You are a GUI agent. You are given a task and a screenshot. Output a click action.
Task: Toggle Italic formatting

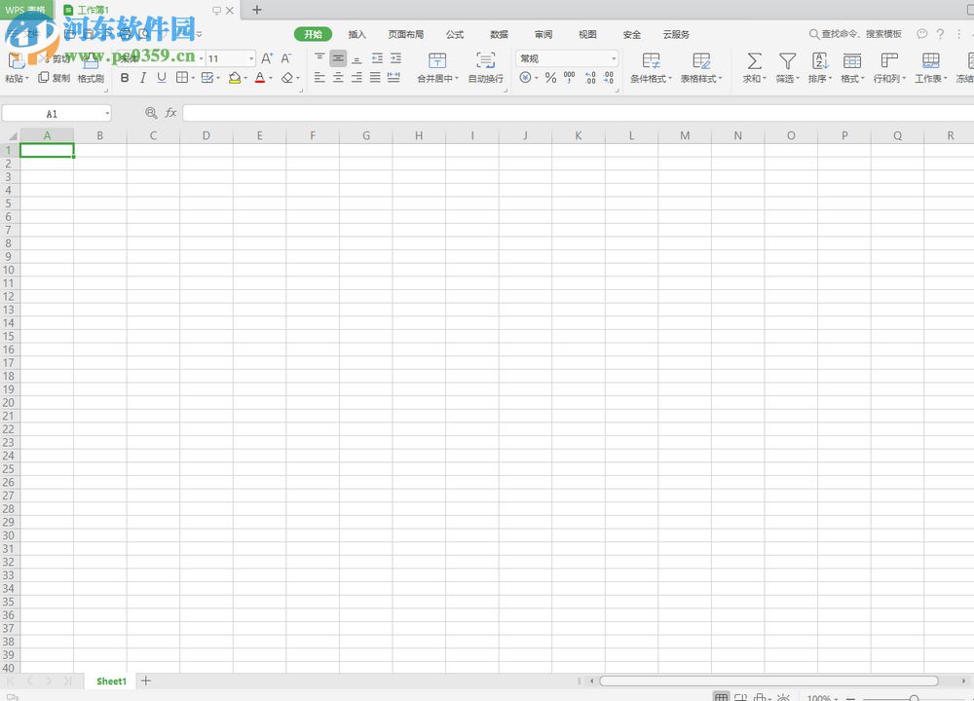(143, 78)
